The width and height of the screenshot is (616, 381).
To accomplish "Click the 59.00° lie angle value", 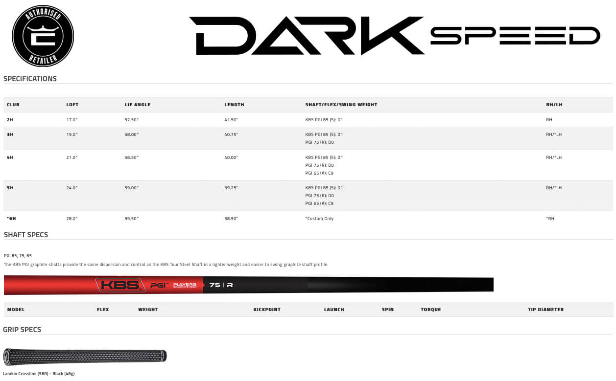I will pyautogui.click(x=132, y=188).
